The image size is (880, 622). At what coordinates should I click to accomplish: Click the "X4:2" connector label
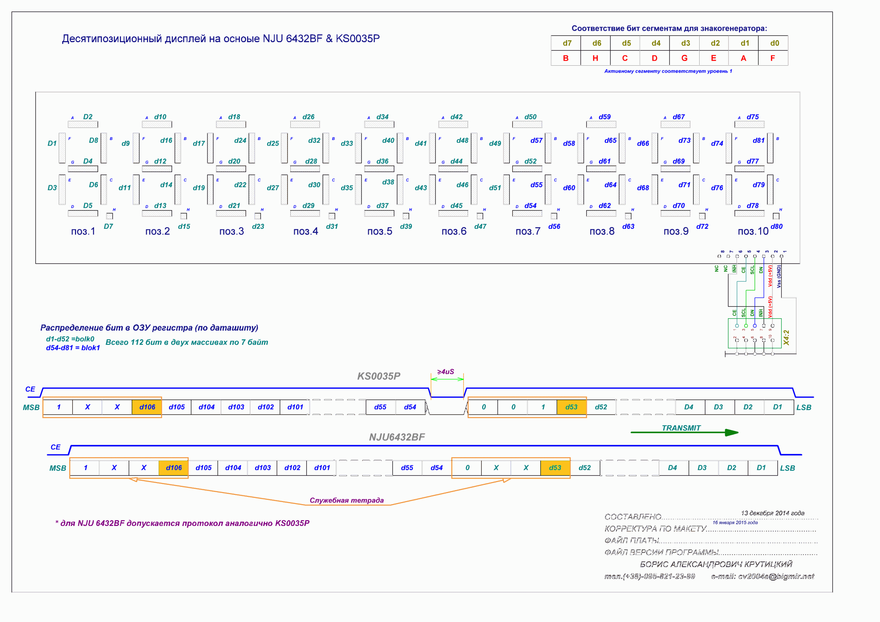[x=786, y=338]
